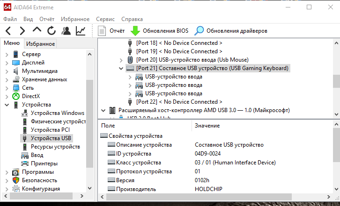This screenshot has width=340, height=206.
Task: Click the Port 20 mouse device icon
Action: pos(130,60)
